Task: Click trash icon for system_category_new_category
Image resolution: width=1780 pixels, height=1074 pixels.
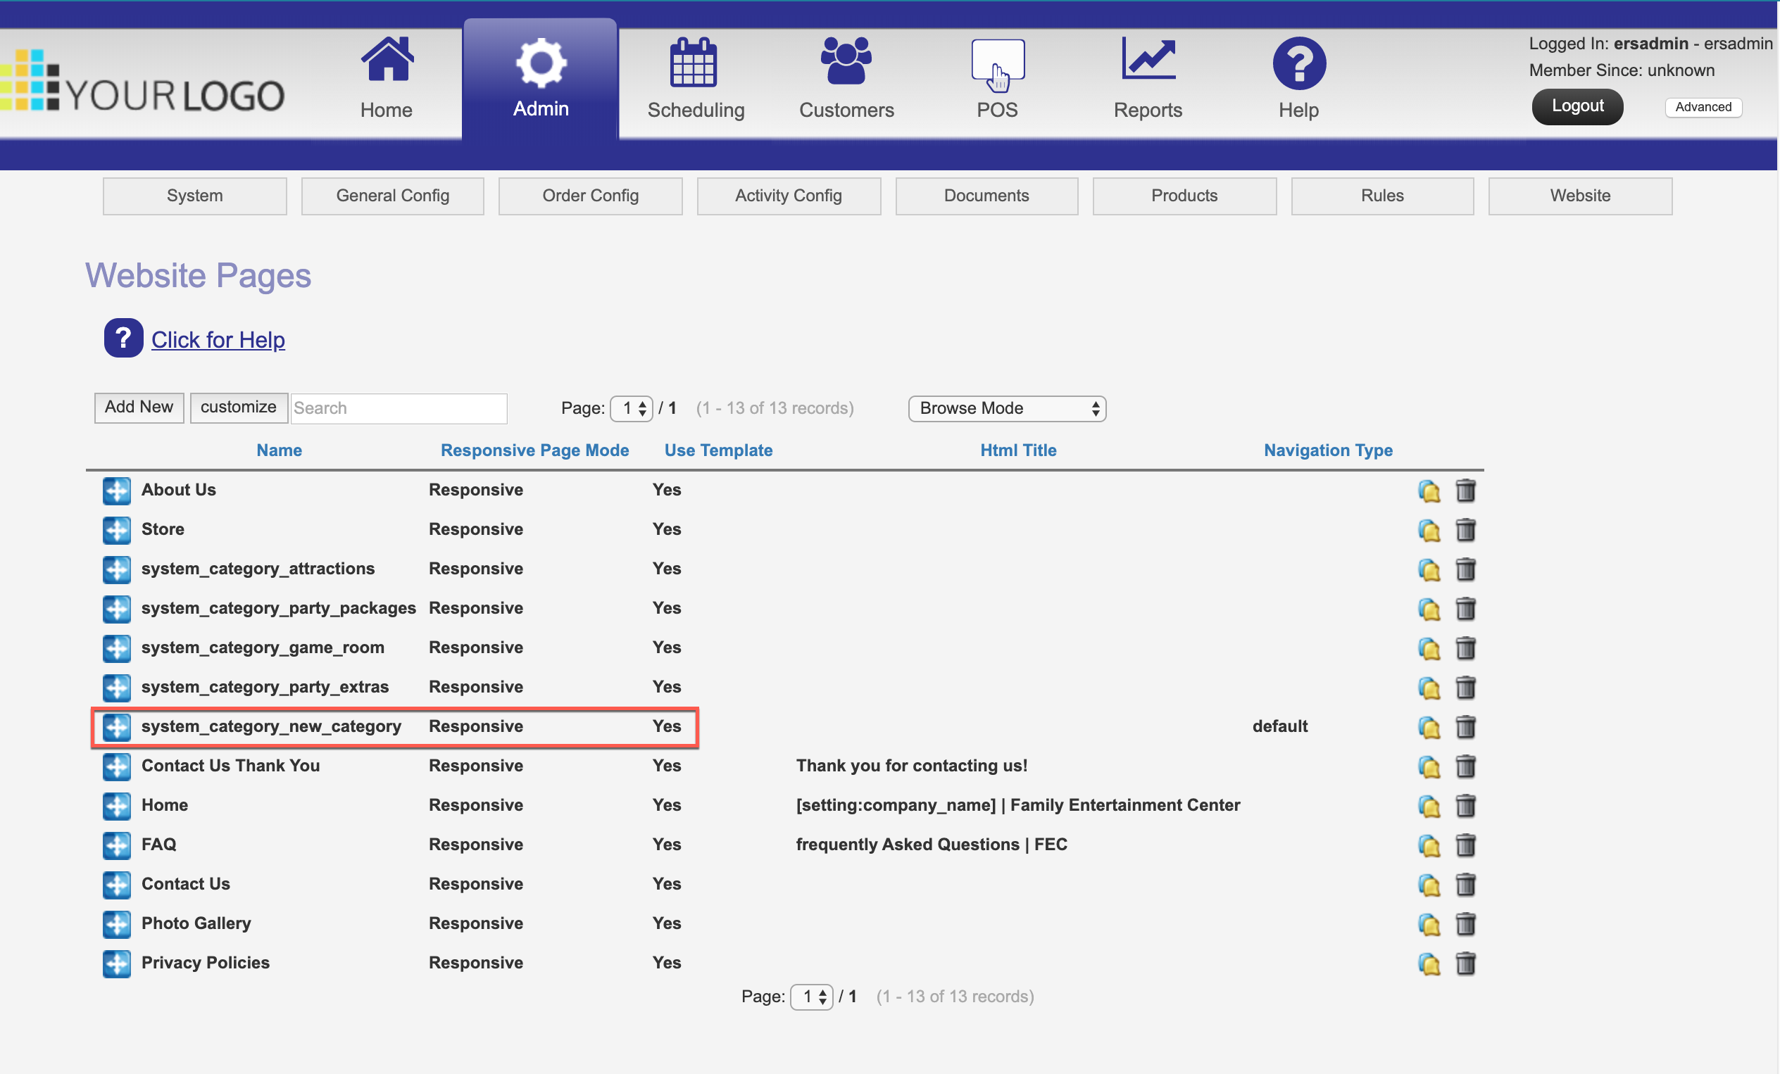Action: tap(1465, 726)
